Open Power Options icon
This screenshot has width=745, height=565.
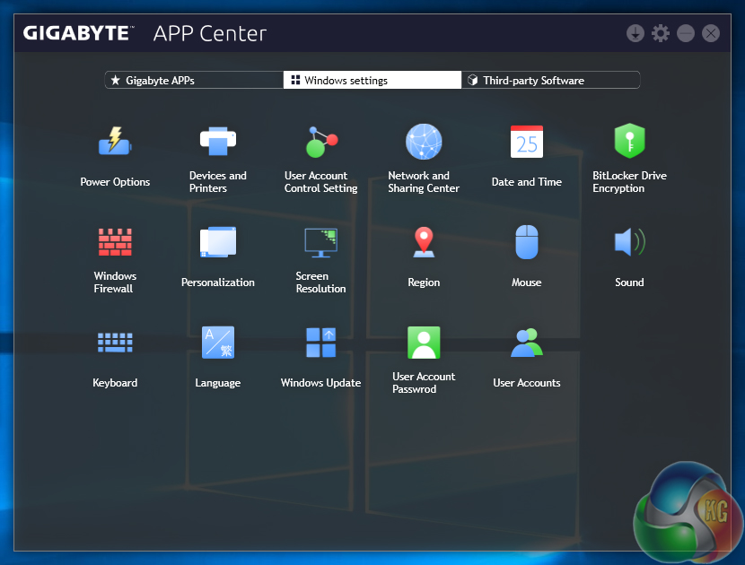[115, 143]
